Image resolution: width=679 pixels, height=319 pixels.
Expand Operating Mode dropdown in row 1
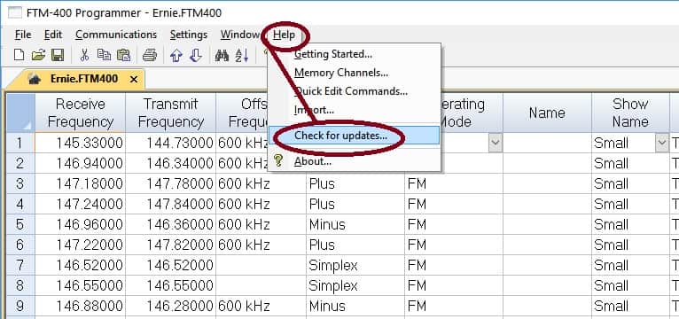coord(496,143)
